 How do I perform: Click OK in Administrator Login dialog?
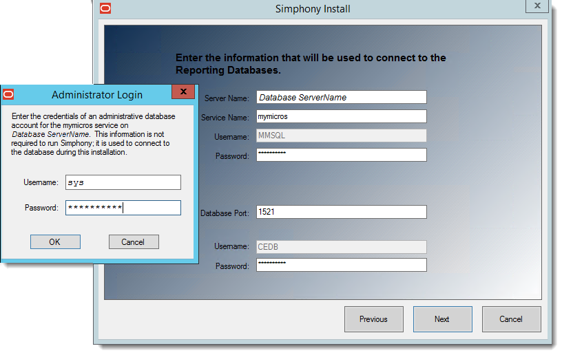[55, 242]
